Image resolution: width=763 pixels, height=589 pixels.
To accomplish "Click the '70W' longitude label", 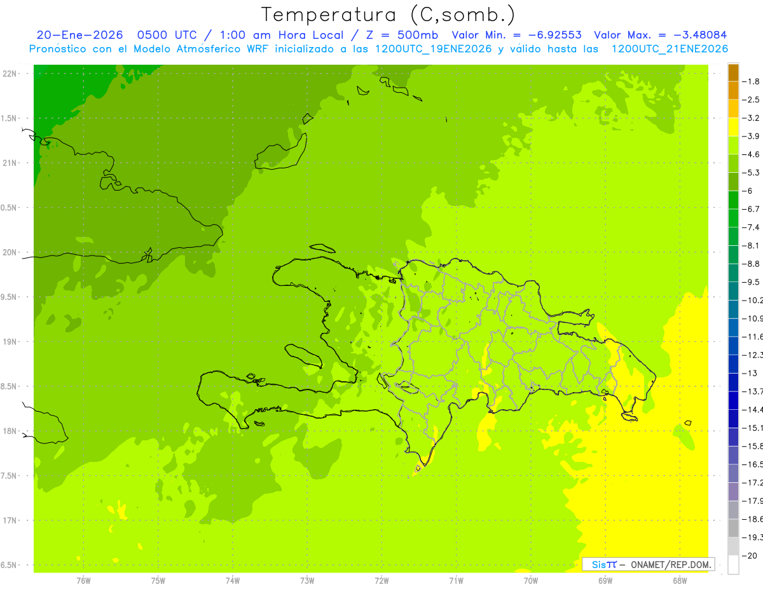I will [x=530, y=581].
